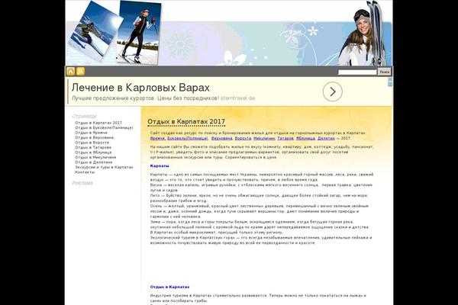Follow the Яблуница link in the intro paragraph

click(305, 138)
